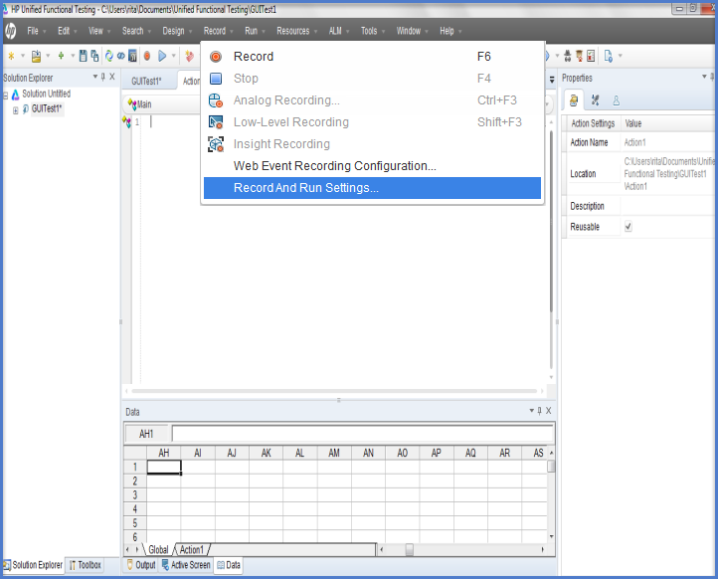Open the Add plus dropdown arrow

[73, 56]
